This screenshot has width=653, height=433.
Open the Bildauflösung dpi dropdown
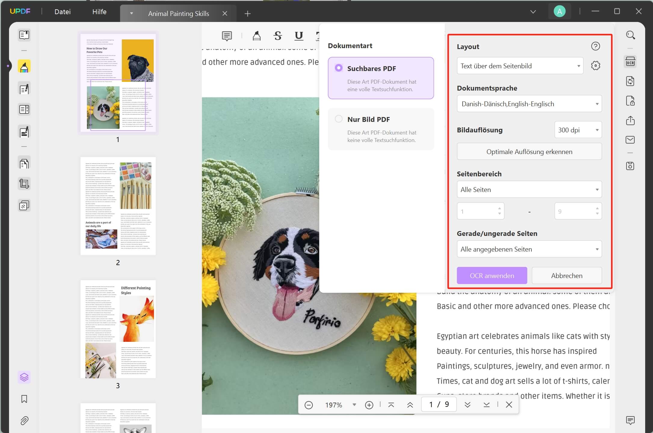[x=578, y=130]
